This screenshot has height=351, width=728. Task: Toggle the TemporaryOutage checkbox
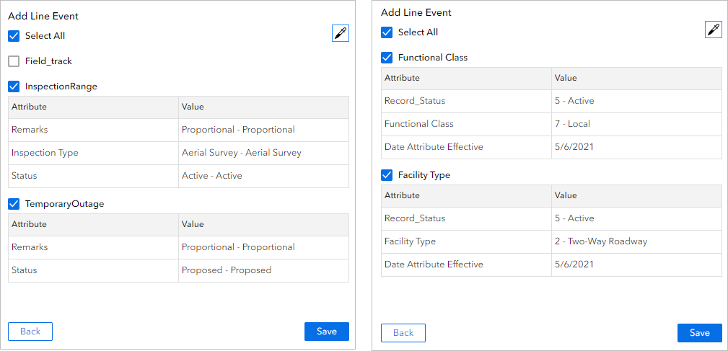coord(14,204)
